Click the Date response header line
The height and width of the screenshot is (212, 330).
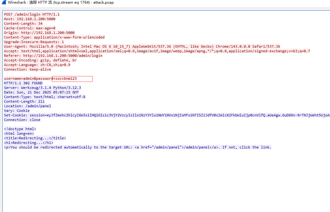(x=41, y=92)
